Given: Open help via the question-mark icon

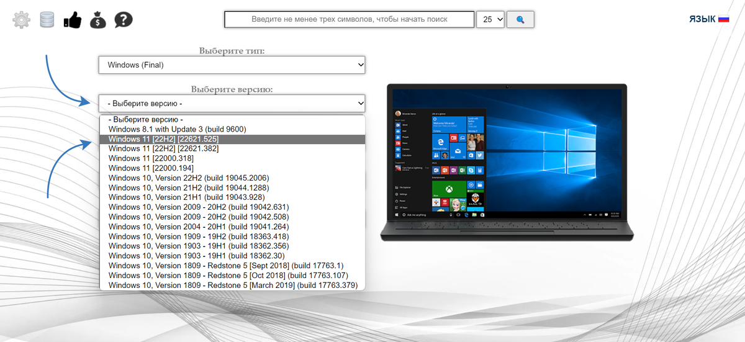Looking at the screenshot, I should 124,20.
